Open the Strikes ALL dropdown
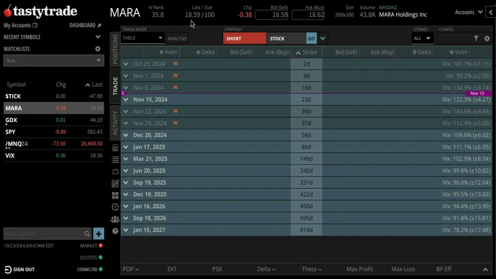Screen dimensions: 496x279 tap(422, 38)
